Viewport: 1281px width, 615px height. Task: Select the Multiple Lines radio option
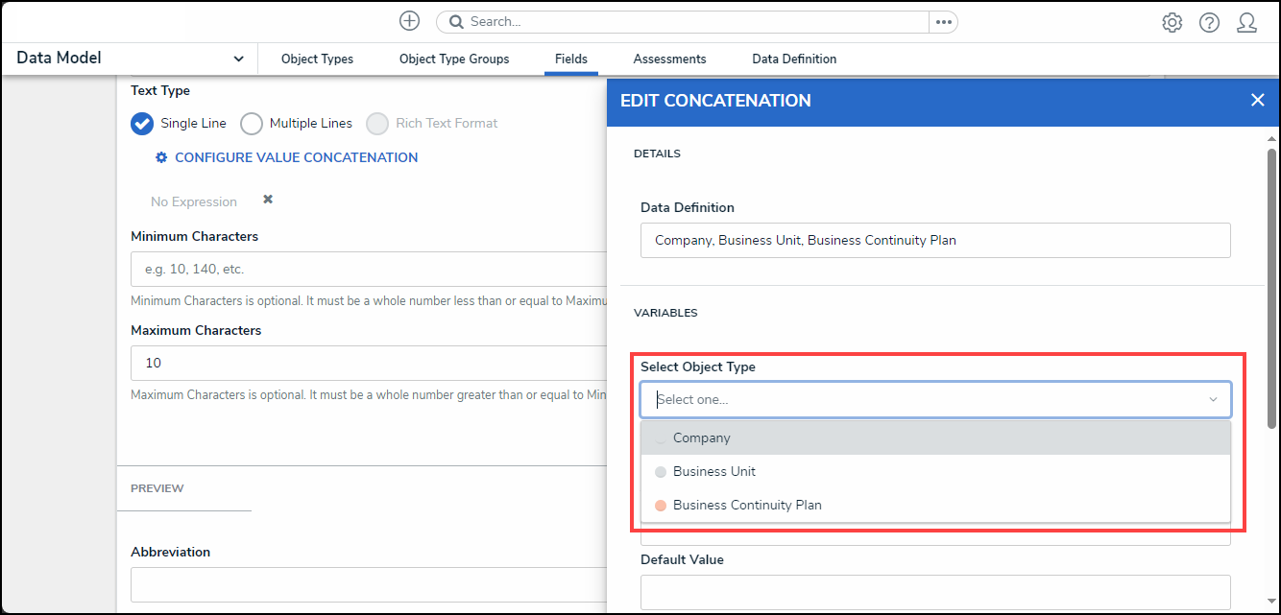point(252,124)
